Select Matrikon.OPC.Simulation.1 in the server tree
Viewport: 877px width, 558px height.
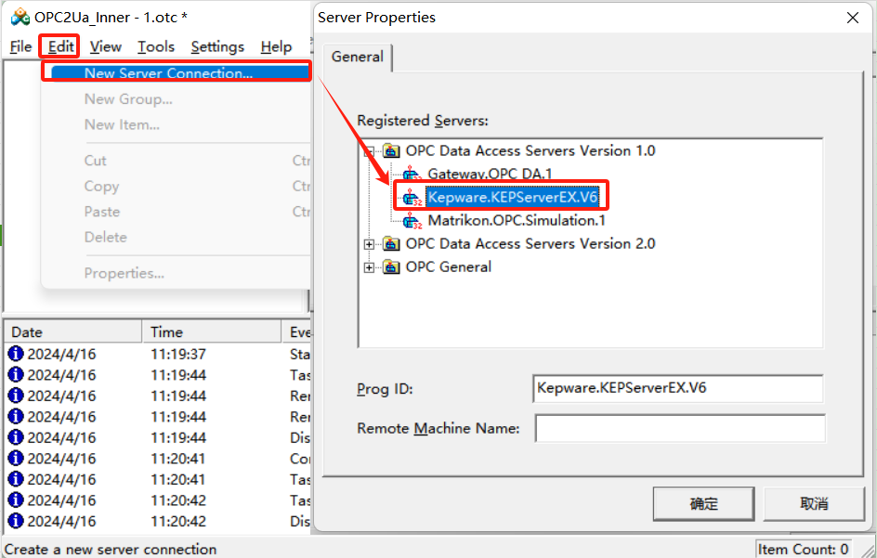pos(517,221)
